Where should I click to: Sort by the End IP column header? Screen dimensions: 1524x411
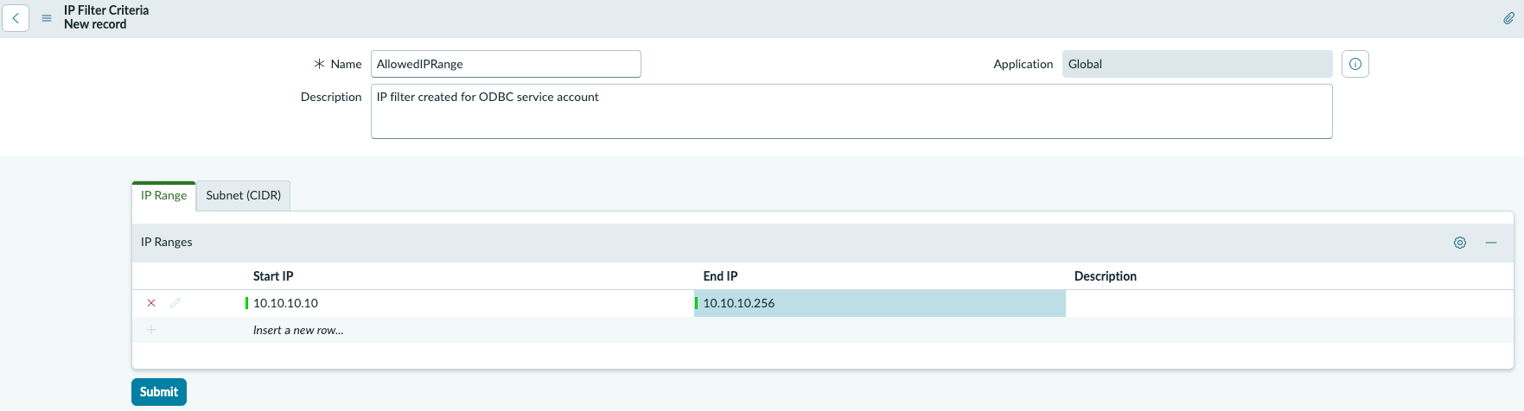point(720,276)
